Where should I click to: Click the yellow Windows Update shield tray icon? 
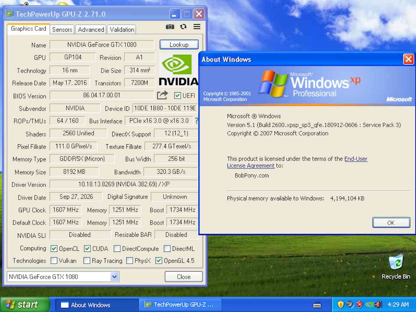pyautogui.click(x=340, y=304)
